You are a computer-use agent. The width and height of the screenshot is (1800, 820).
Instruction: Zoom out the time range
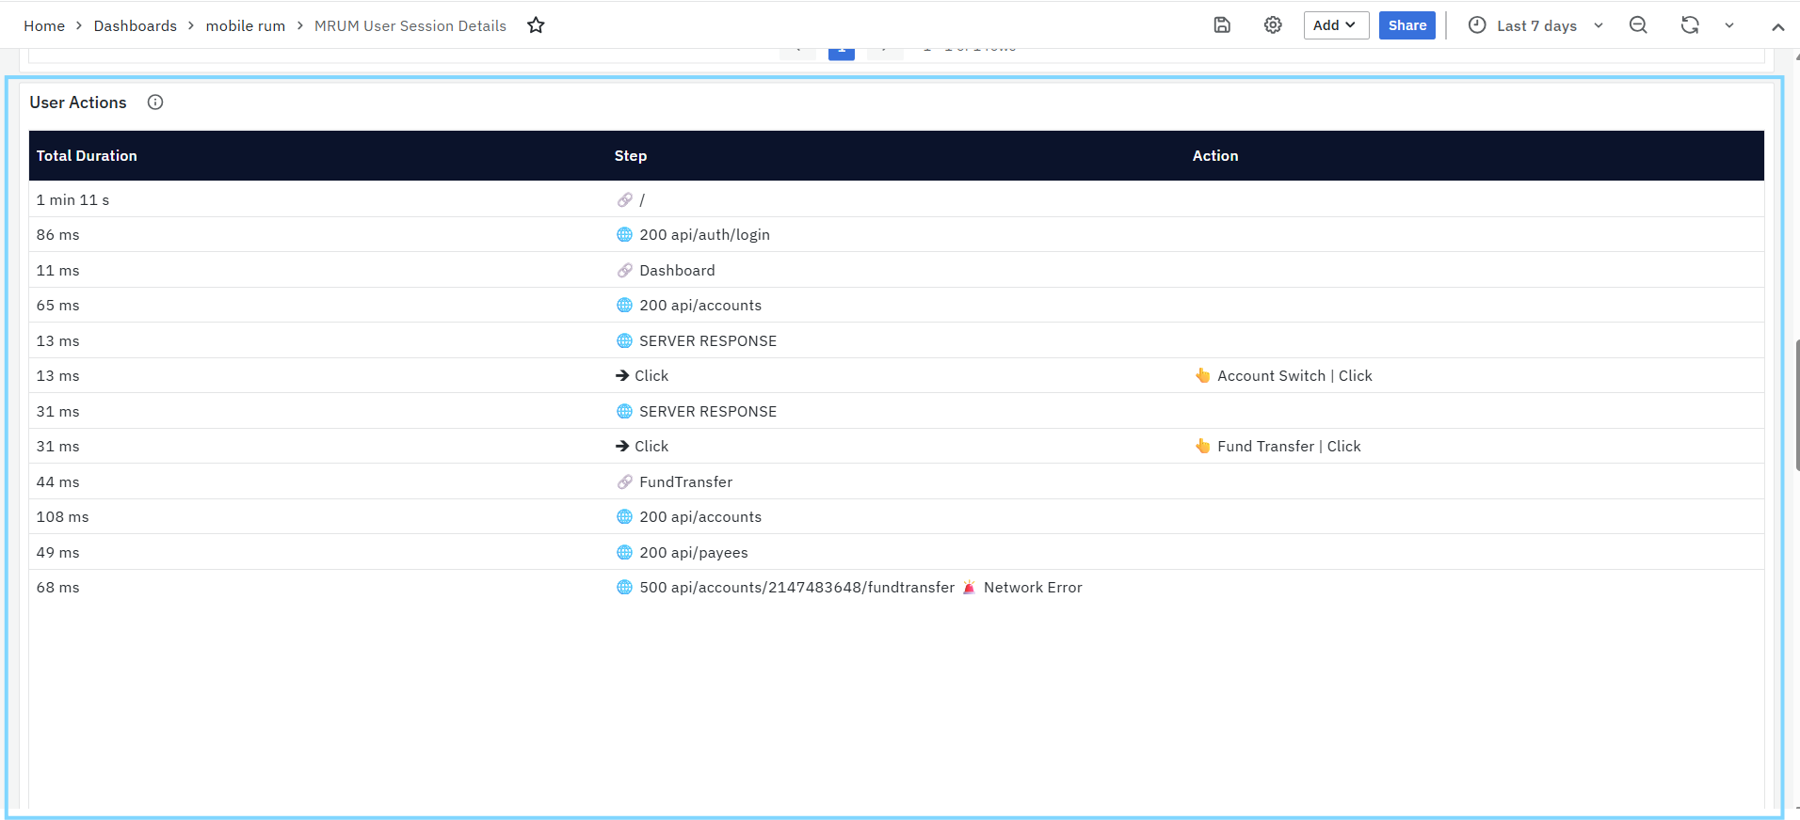[x=1638, y=25]
